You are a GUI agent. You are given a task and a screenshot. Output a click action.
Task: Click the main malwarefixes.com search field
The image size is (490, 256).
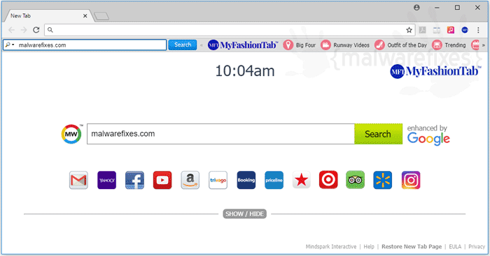pyautogui.click(x=220, y=134)
